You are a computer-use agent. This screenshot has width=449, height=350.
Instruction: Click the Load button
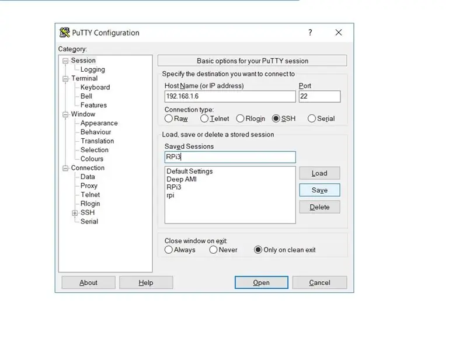tap(319, 173)
